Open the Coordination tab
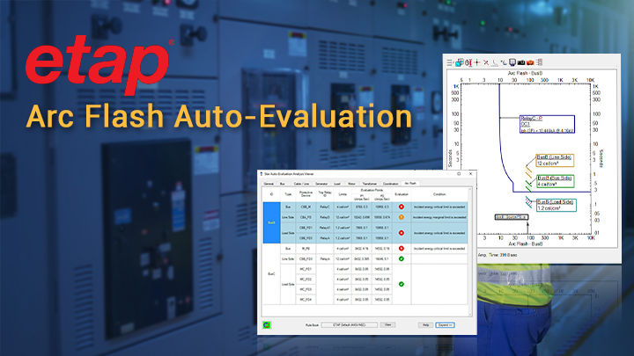The height and width of the screenshot is (356, 634). click(391, 184)
